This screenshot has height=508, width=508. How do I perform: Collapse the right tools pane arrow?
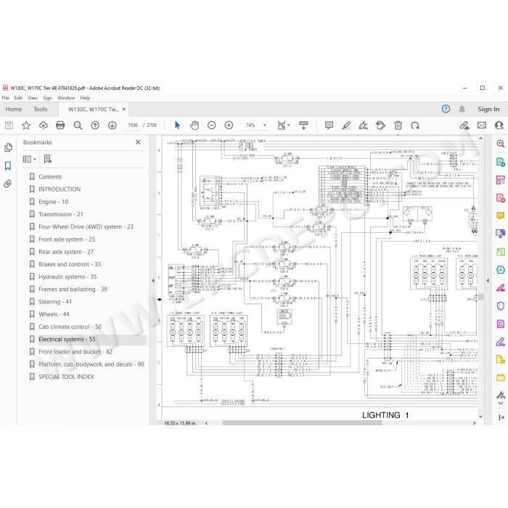(488, 281)
